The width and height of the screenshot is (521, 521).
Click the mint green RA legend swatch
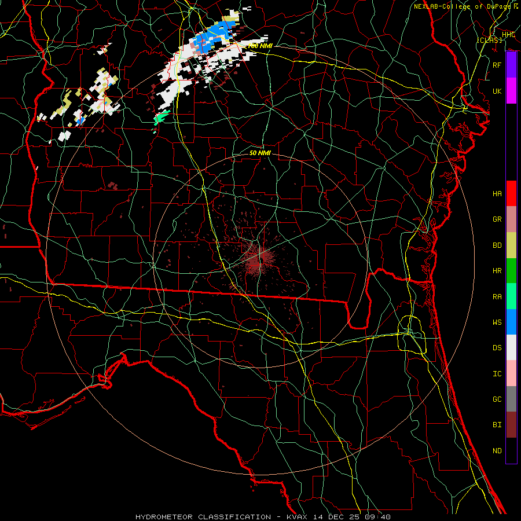[x=511, y=296]
